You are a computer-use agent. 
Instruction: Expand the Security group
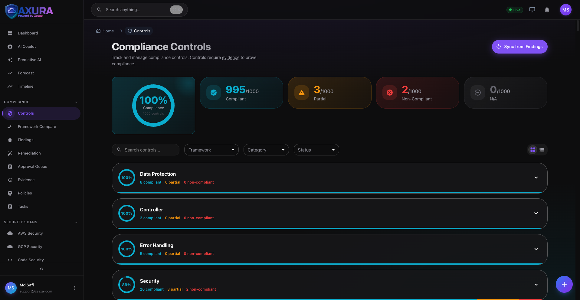(x=536, y=285)
